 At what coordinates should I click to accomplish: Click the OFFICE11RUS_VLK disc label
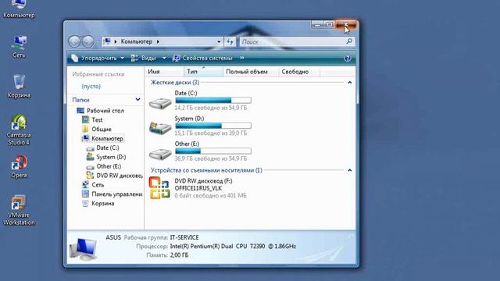click(198, 188)
